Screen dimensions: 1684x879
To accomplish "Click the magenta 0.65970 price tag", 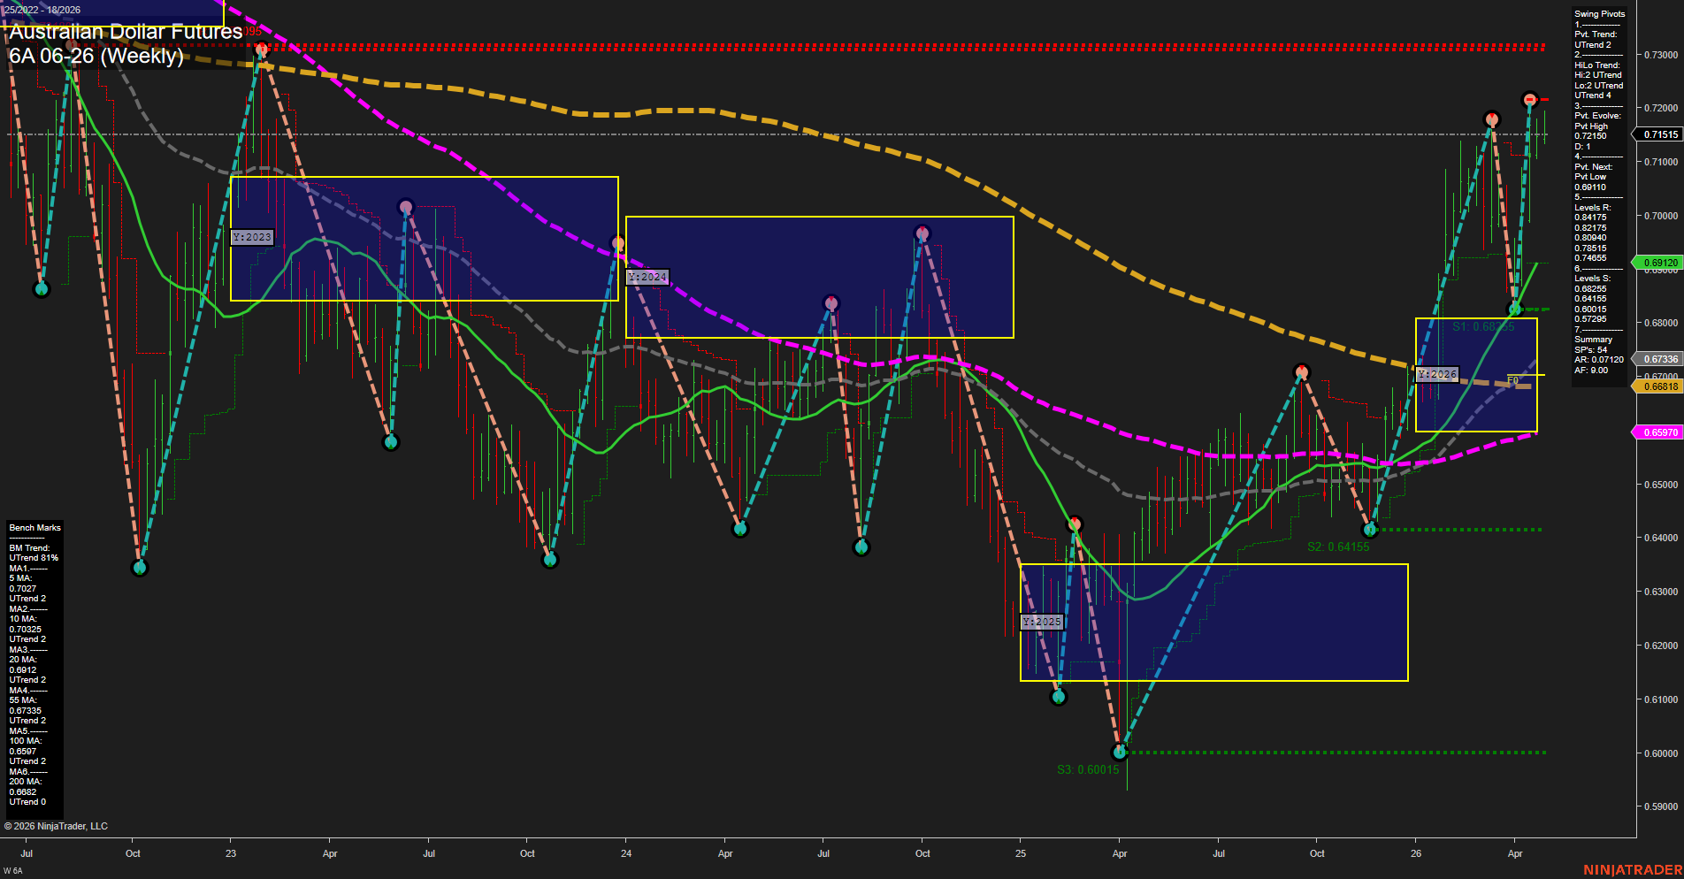I will [1659, 432].
